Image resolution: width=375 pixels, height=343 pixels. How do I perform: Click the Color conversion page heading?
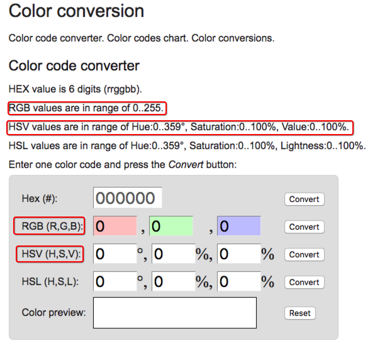tap(76, 11)
